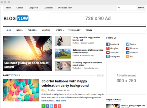147x108 pixels.
Task: Select the TECHNOLOGY navigation item
Action: tap(75, 30)
